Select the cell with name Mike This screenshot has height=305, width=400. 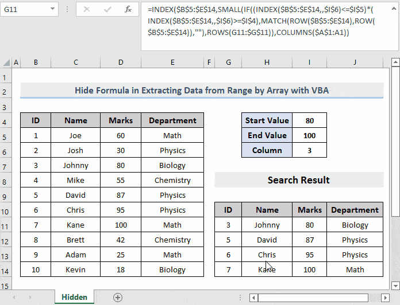(75, 180)
